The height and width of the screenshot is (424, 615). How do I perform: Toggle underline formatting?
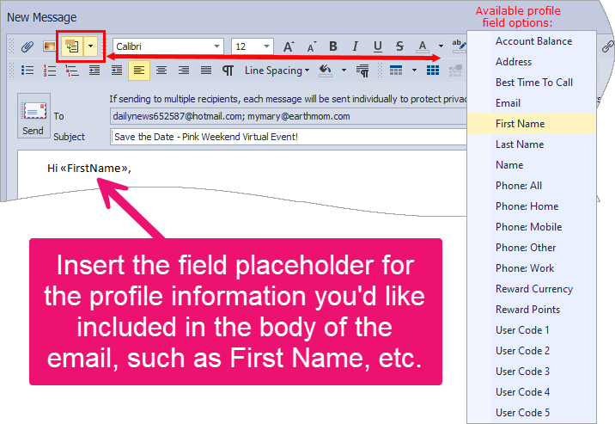point(378,46)
